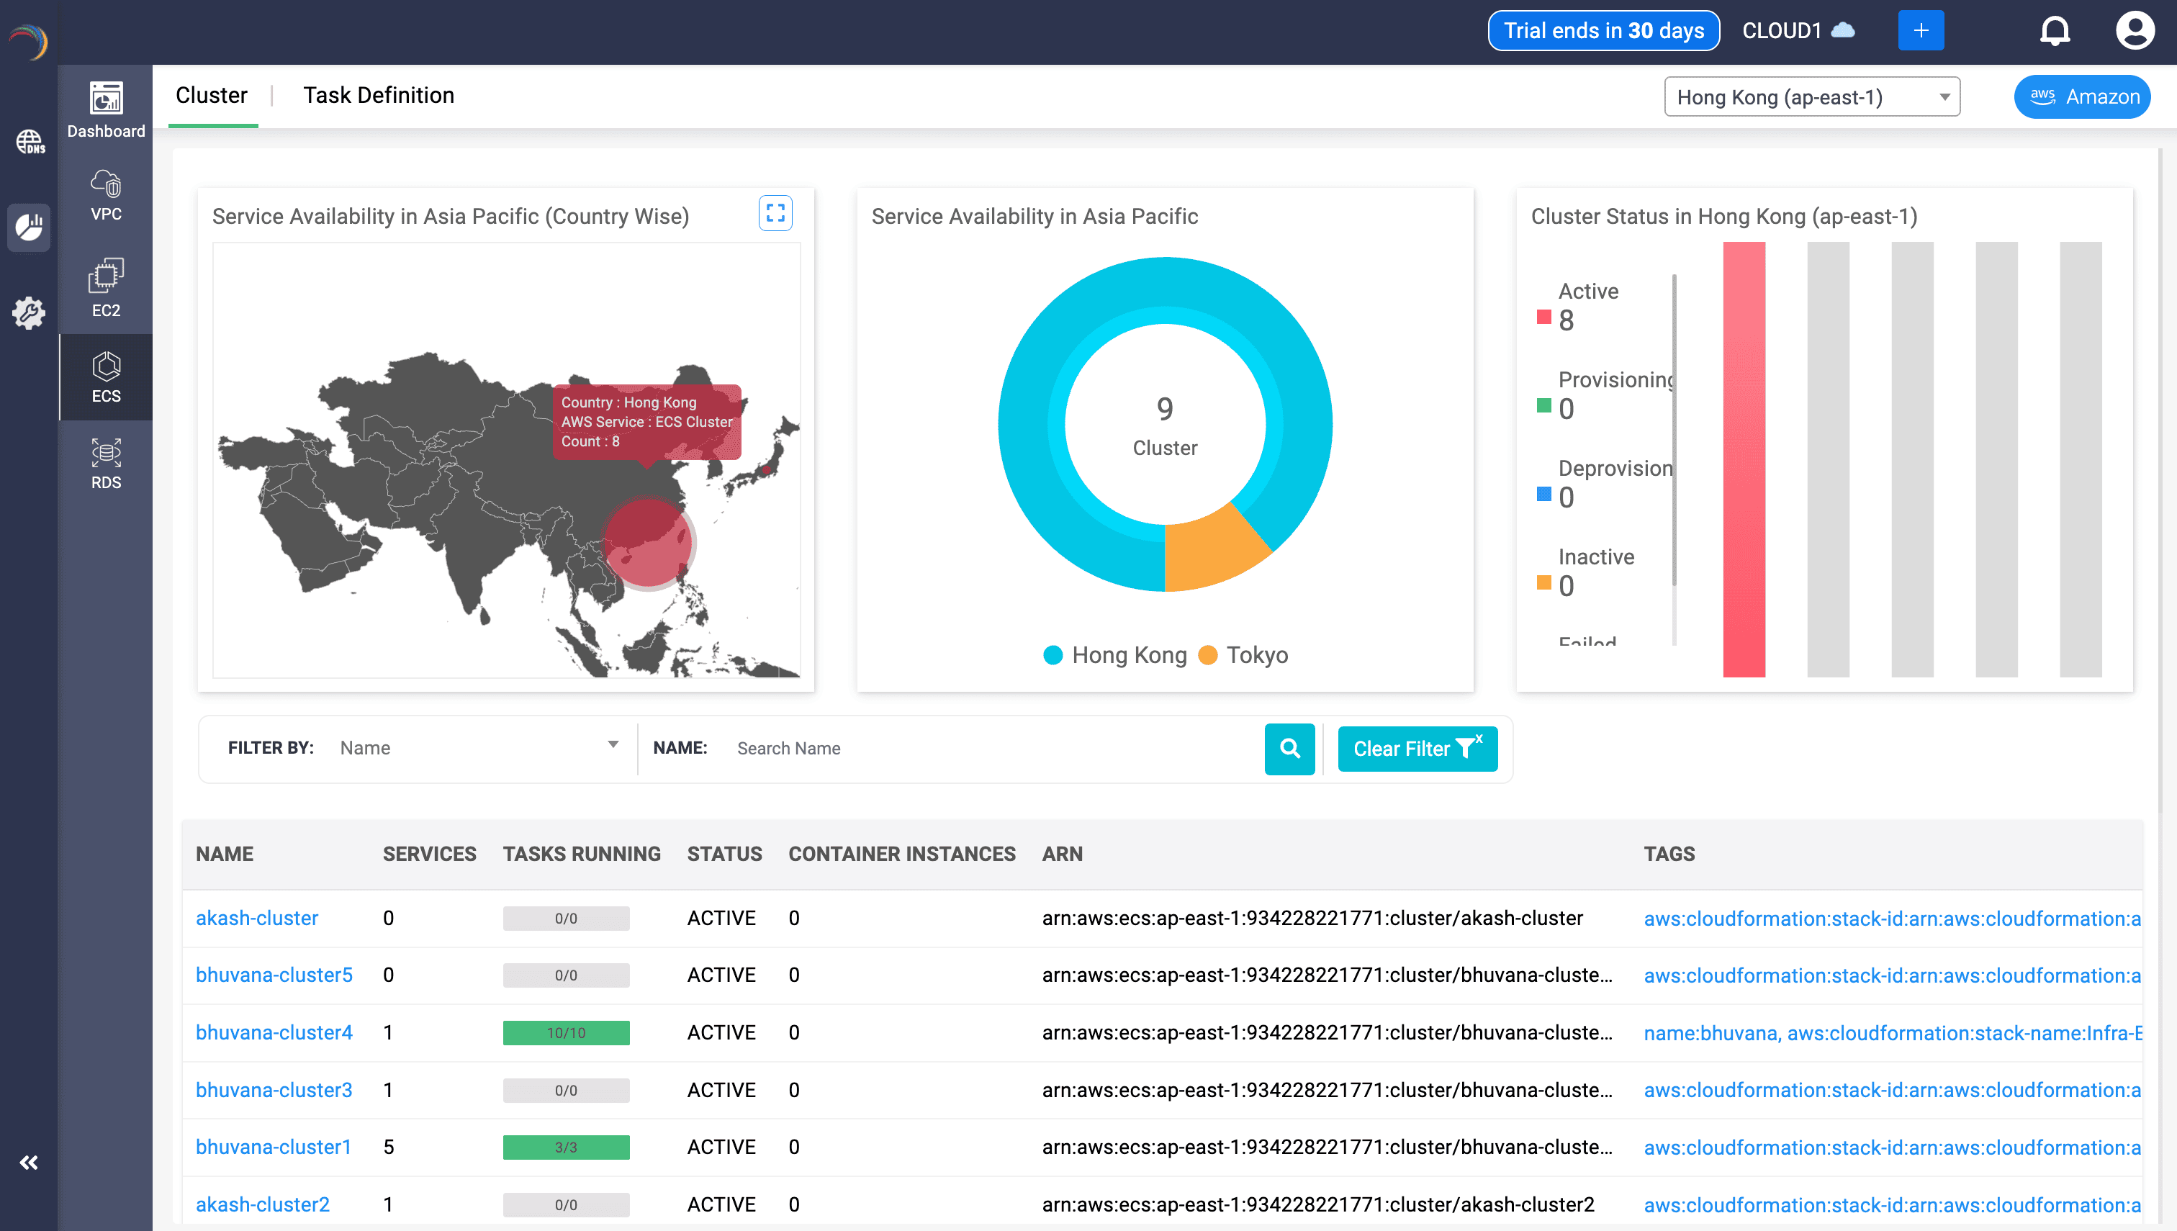Screen dimensions: 2177x1231
Task: Select the pie chart analytics icon
Action: pyautogui.click(x=29, y=227)
